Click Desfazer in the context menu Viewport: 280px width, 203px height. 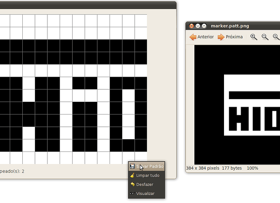pyautogui.click(x=146, y=184)
